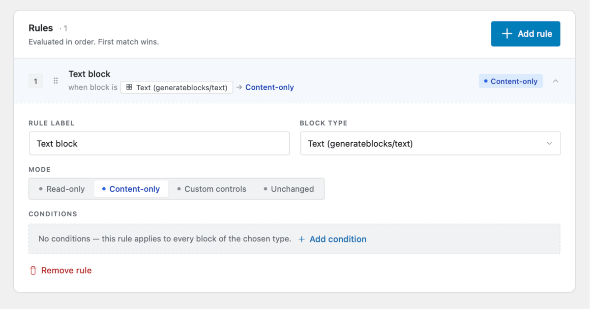This screenshot has height=309, width=590.
Task: Click the Content-only status badge on right
Action: coord(511,81)
